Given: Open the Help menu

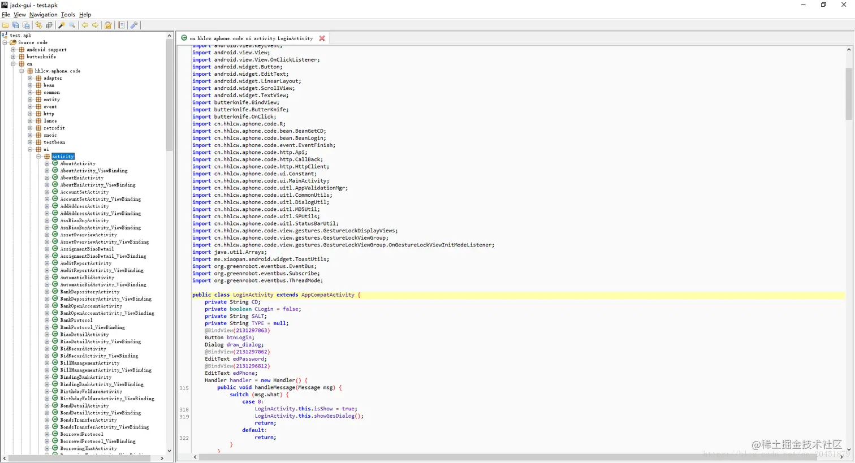Looking at the screenshot, I should click(x=85, y=15).
